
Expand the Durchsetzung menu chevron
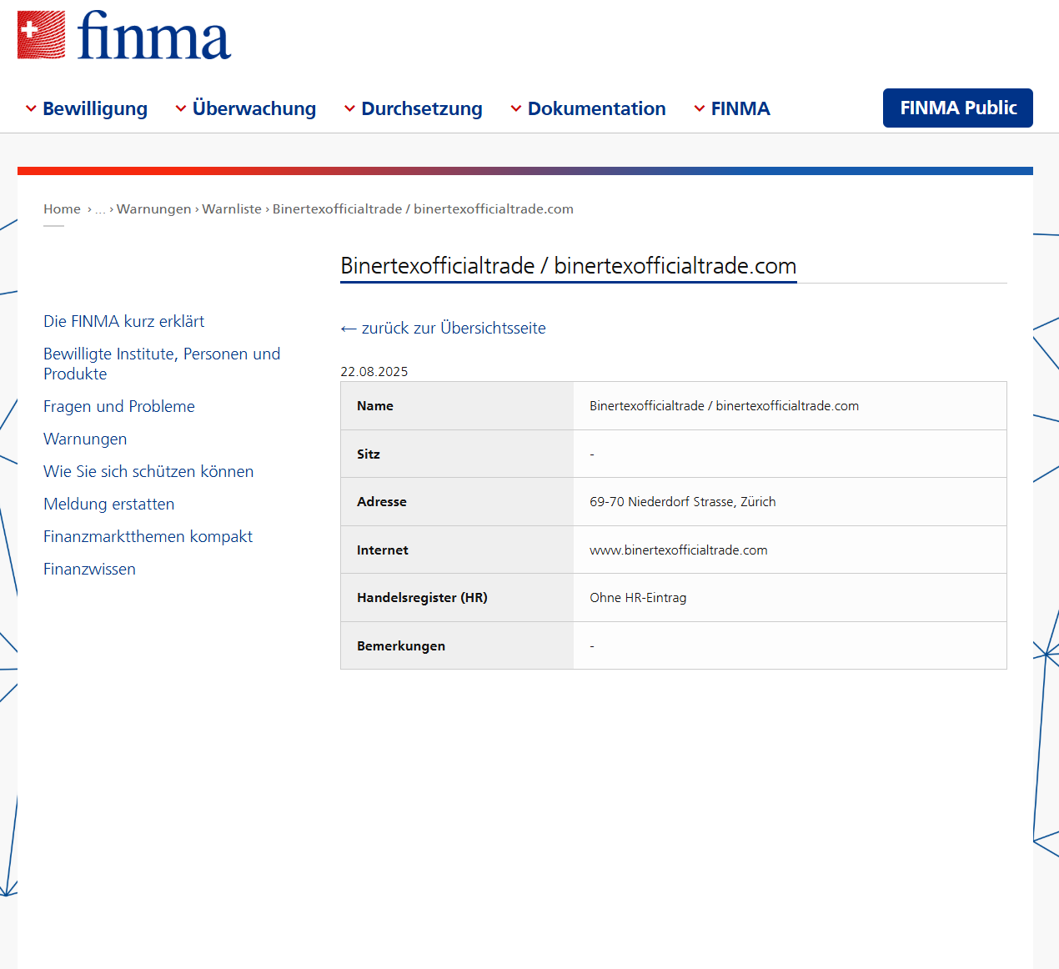(x=350, y=108)
